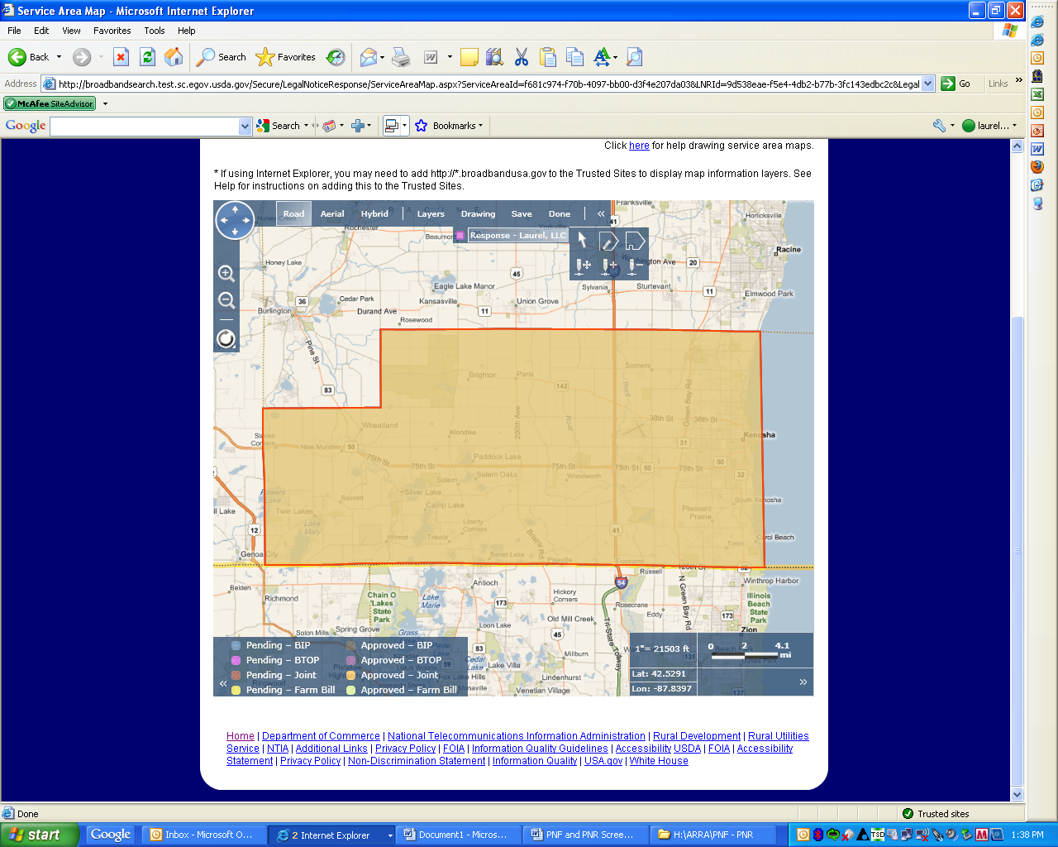Switch map to Road view
Image resolution: width=1058 pixels, height=847 pixels.
click(x=293, y=213)
